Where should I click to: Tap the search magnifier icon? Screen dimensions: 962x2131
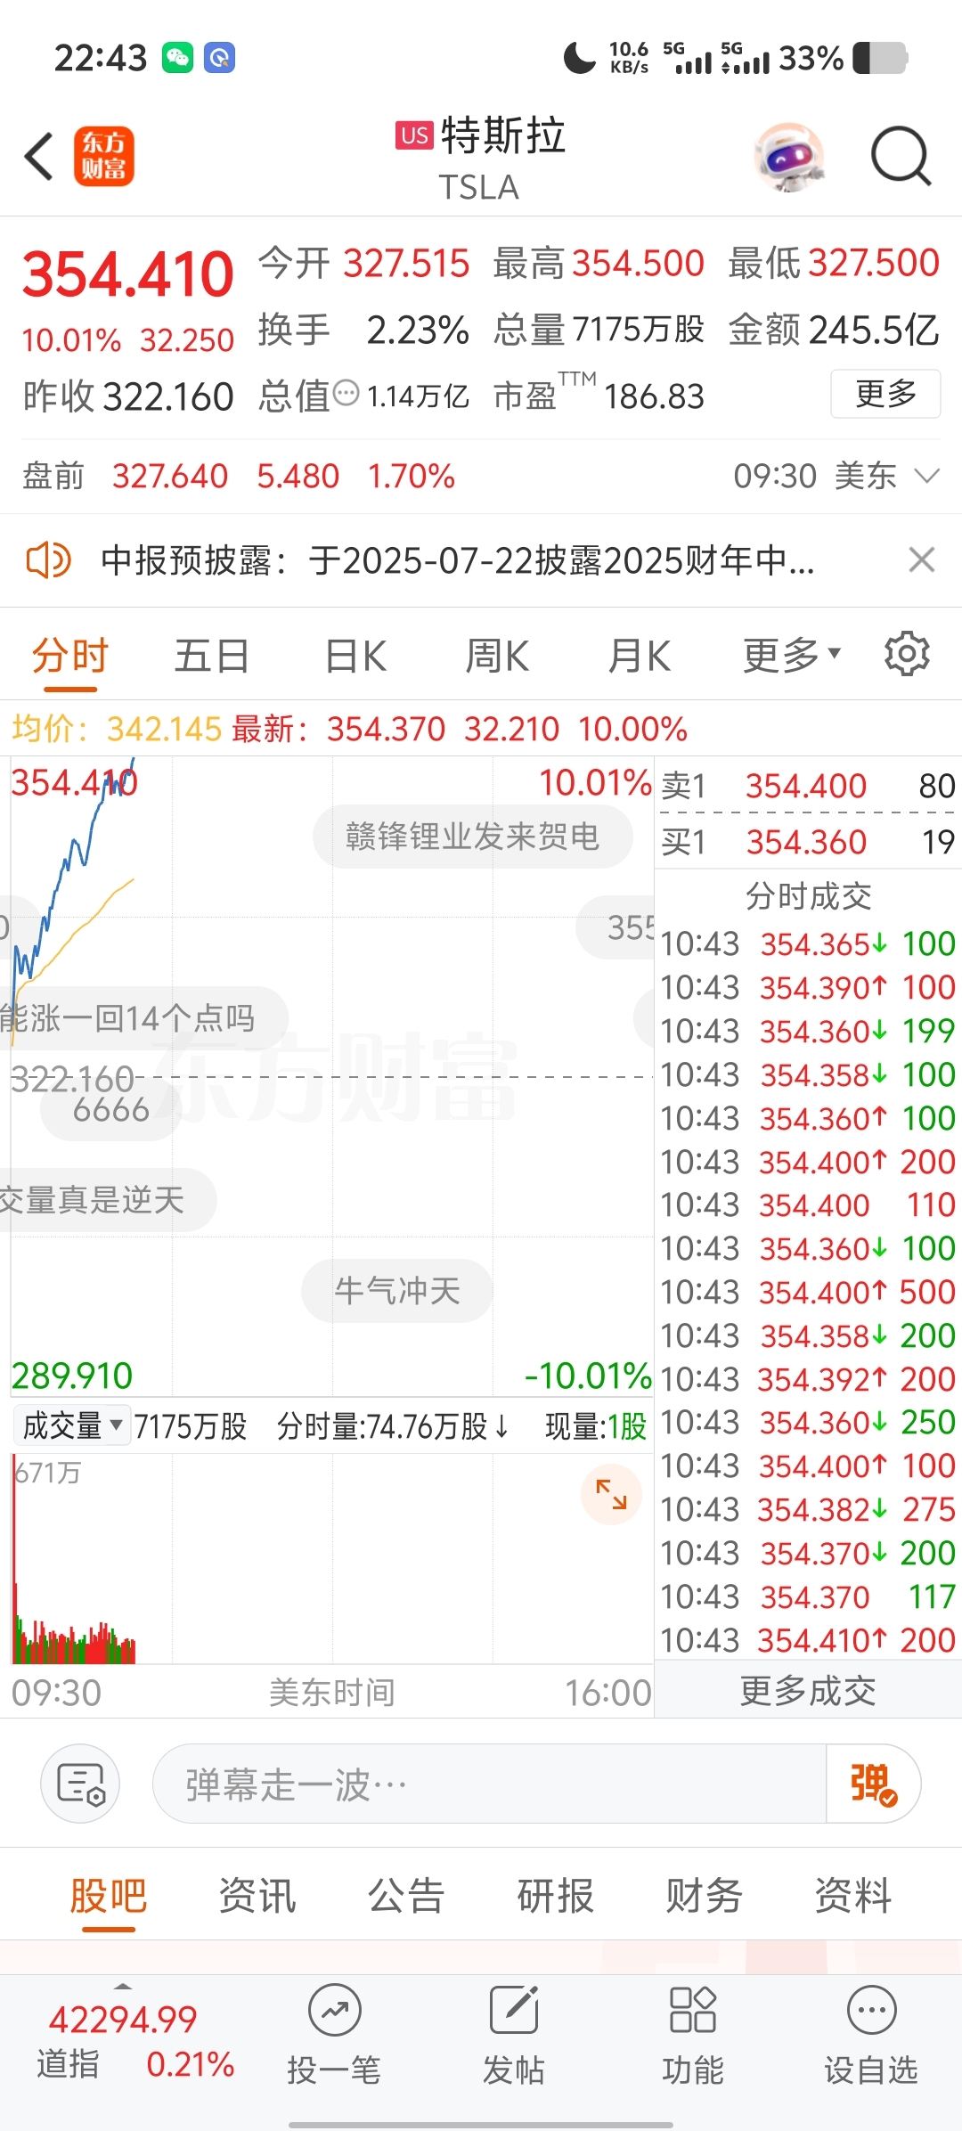click(x=901, y=156)
